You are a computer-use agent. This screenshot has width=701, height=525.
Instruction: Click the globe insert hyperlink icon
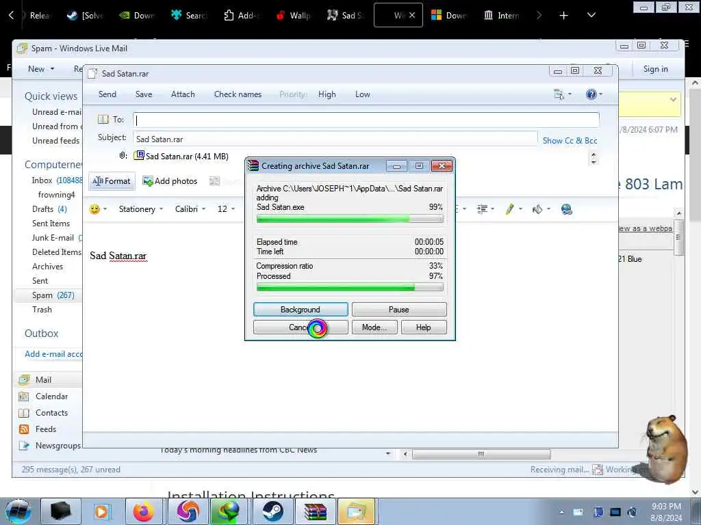pos(566,209)
